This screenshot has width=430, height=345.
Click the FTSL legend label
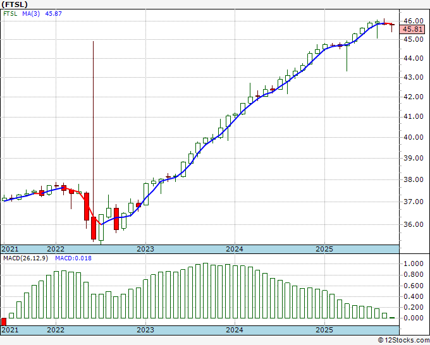coord(10,13)
